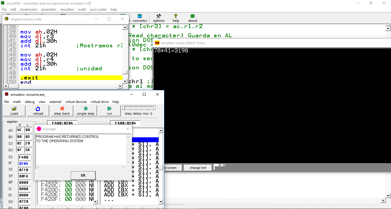The width and height of the screenshot is (391, 209).
Task: Click emulator noname.exe window title icon
Action: 7,94
